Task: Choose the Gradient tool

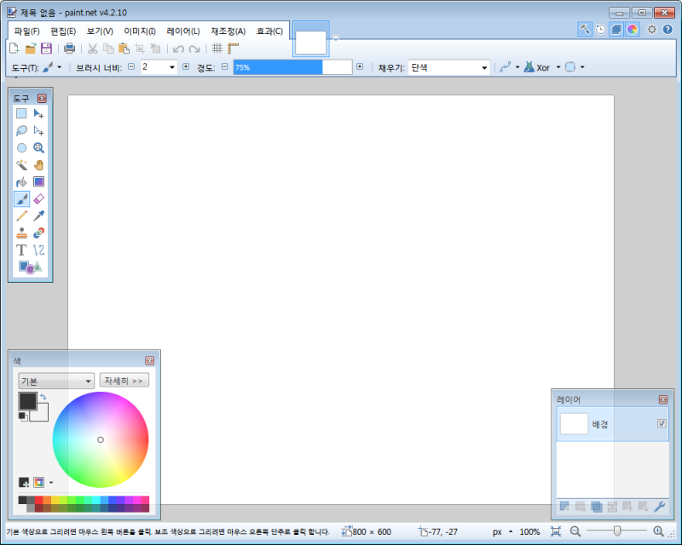Action: coord(38,181)
